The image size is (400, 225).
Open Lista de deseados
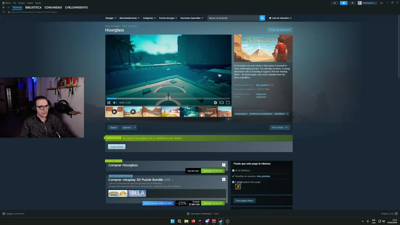click(x=280, y=18)
